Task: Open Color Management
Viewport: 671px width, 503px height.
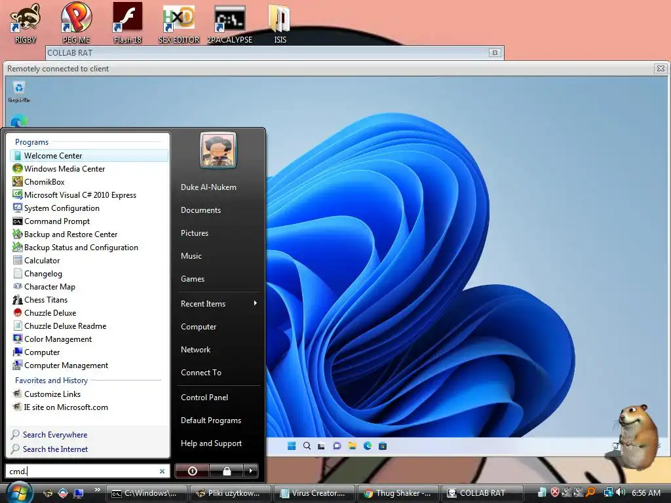Action: pyautogui.click(x=89, y=339)
